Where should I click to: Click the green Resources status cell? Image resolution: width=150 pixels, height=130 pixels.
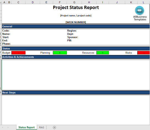102,53
